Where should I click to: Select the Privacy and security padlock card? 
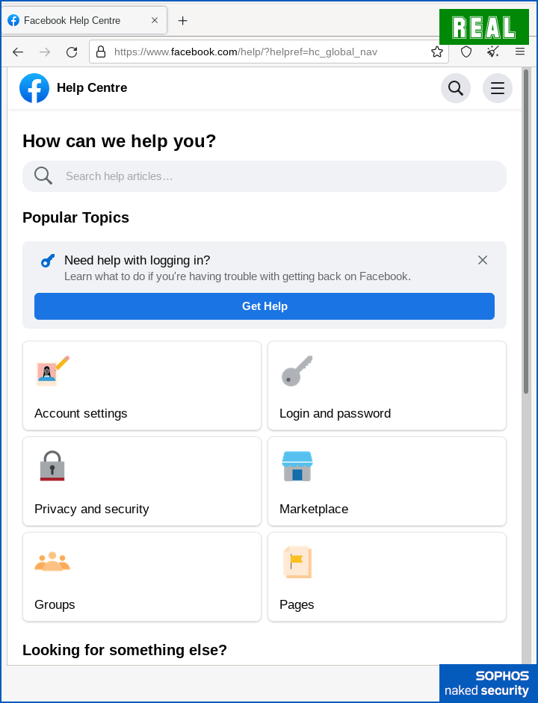pyautogui.click(x=142, y=481)
